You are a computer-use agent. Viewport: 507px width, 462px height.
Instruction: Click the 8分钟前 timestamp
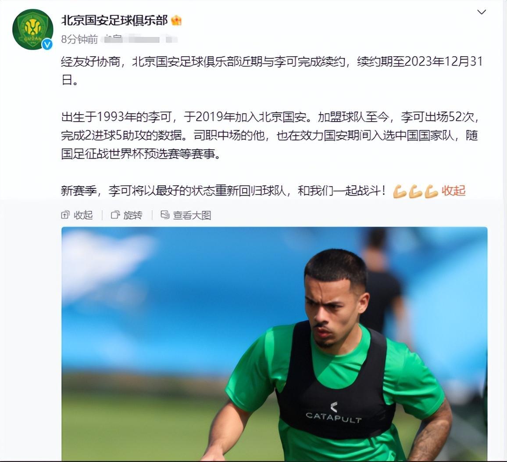[x=79, y=39]
